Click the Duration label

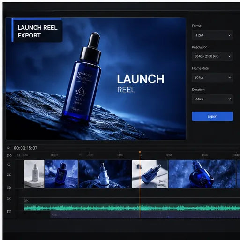click(x=198, y=90)
